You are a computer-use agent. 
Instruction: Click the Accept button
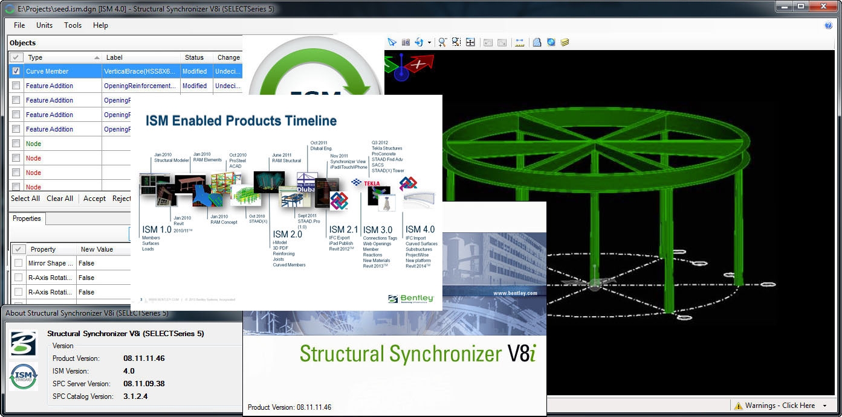(x=94, y=199)
